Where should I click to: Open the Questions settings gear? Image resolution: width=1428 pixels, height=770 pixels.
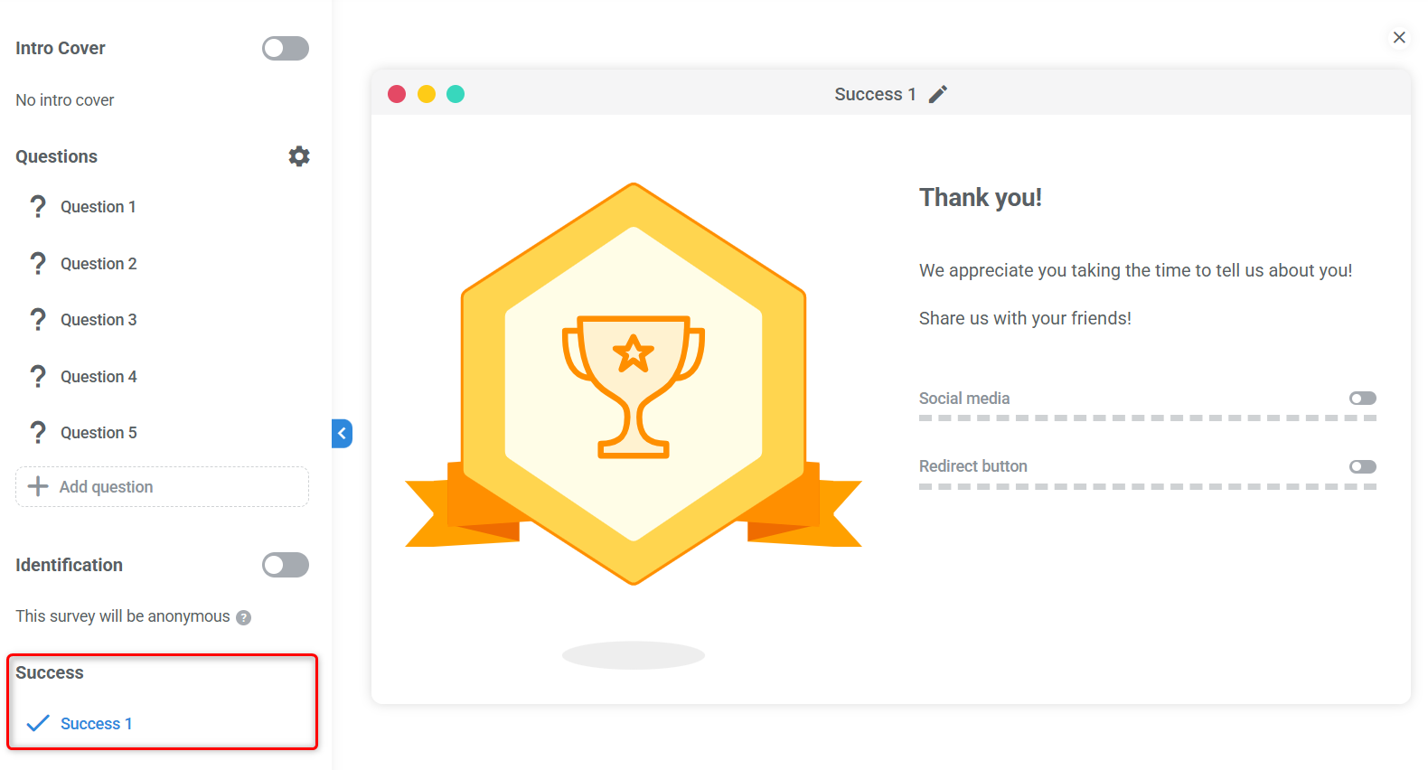(299, 155)
